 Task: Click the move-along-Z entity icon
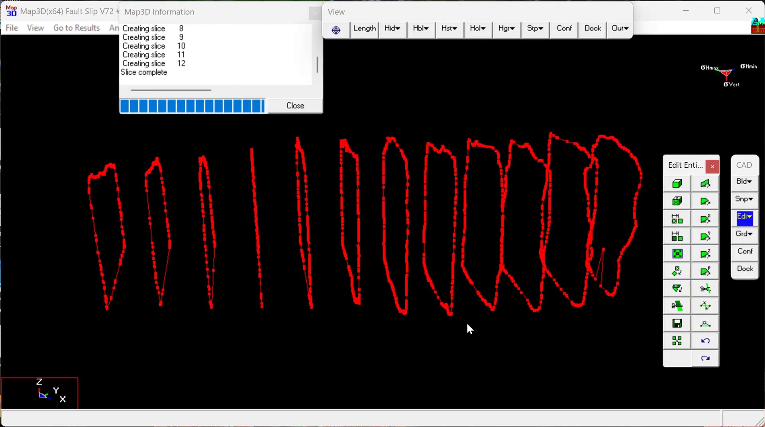coord(705,254)
